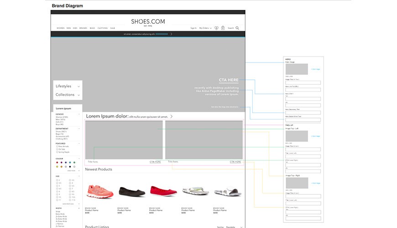Click the Hero Image placeholder thumbnail
Viewport: 397px width, 228px height.
click(x=297, y=69)
